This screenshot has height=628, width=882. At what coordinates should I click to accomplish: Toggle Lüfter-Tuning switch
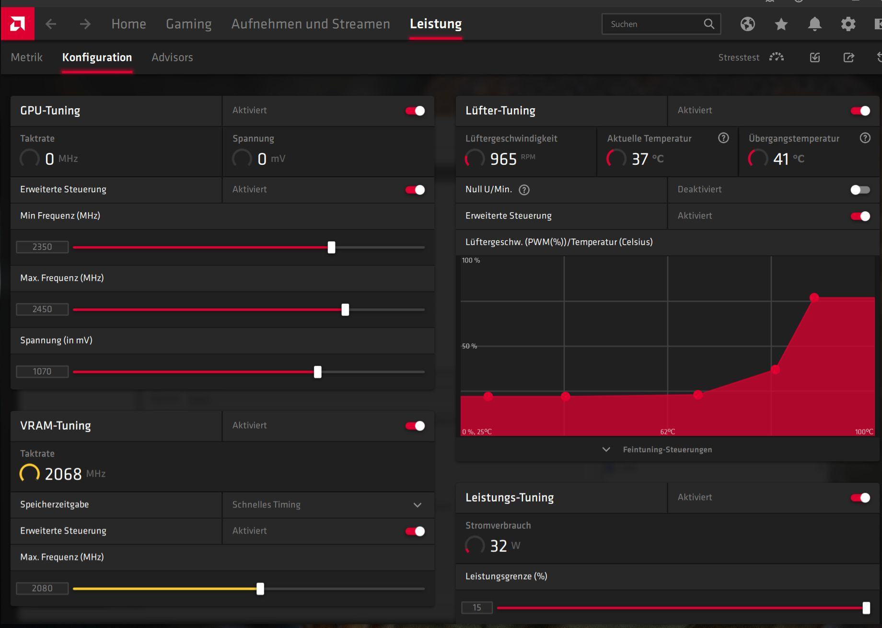click(x=860, y=111)
